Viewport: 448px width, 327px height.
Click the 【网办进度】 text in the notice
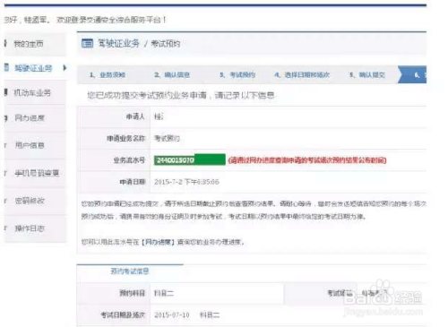(x=158, y=242)
